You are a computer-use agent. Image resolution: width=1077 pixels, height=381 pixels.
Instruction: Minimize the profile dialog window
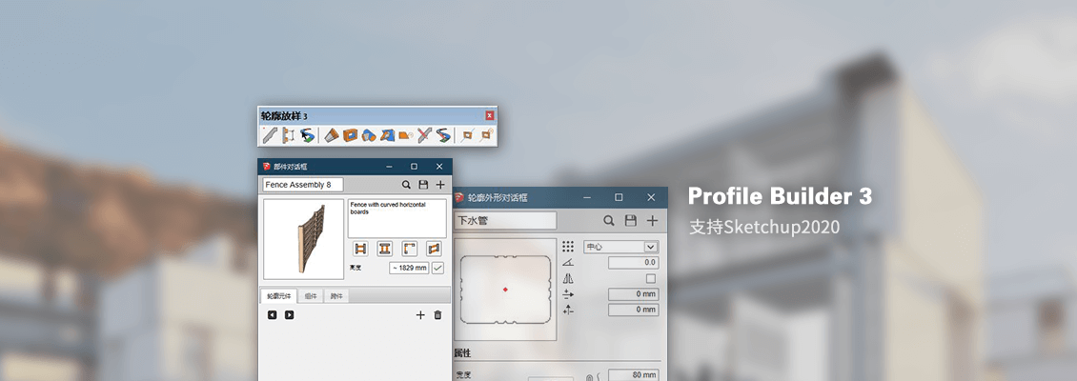click(586, 197)
